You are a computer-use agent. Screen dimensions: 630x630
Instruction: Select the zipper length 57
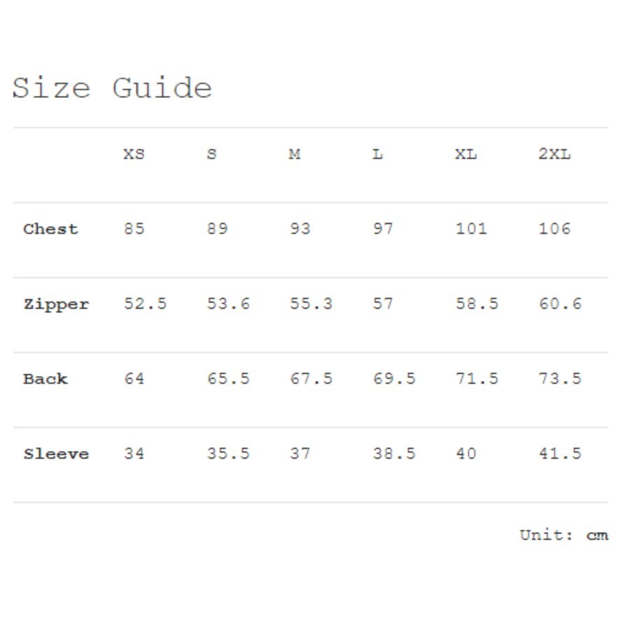[383, 304]
